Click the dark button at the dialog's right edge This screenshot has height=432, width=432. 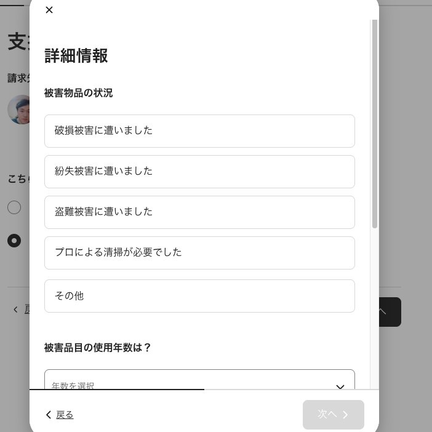390,312
